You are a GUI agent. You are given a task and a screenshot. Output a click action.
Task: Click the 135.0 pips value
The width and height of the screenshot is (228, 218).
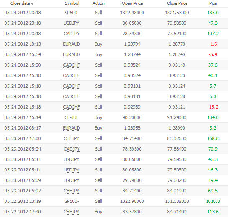[213, 13]
